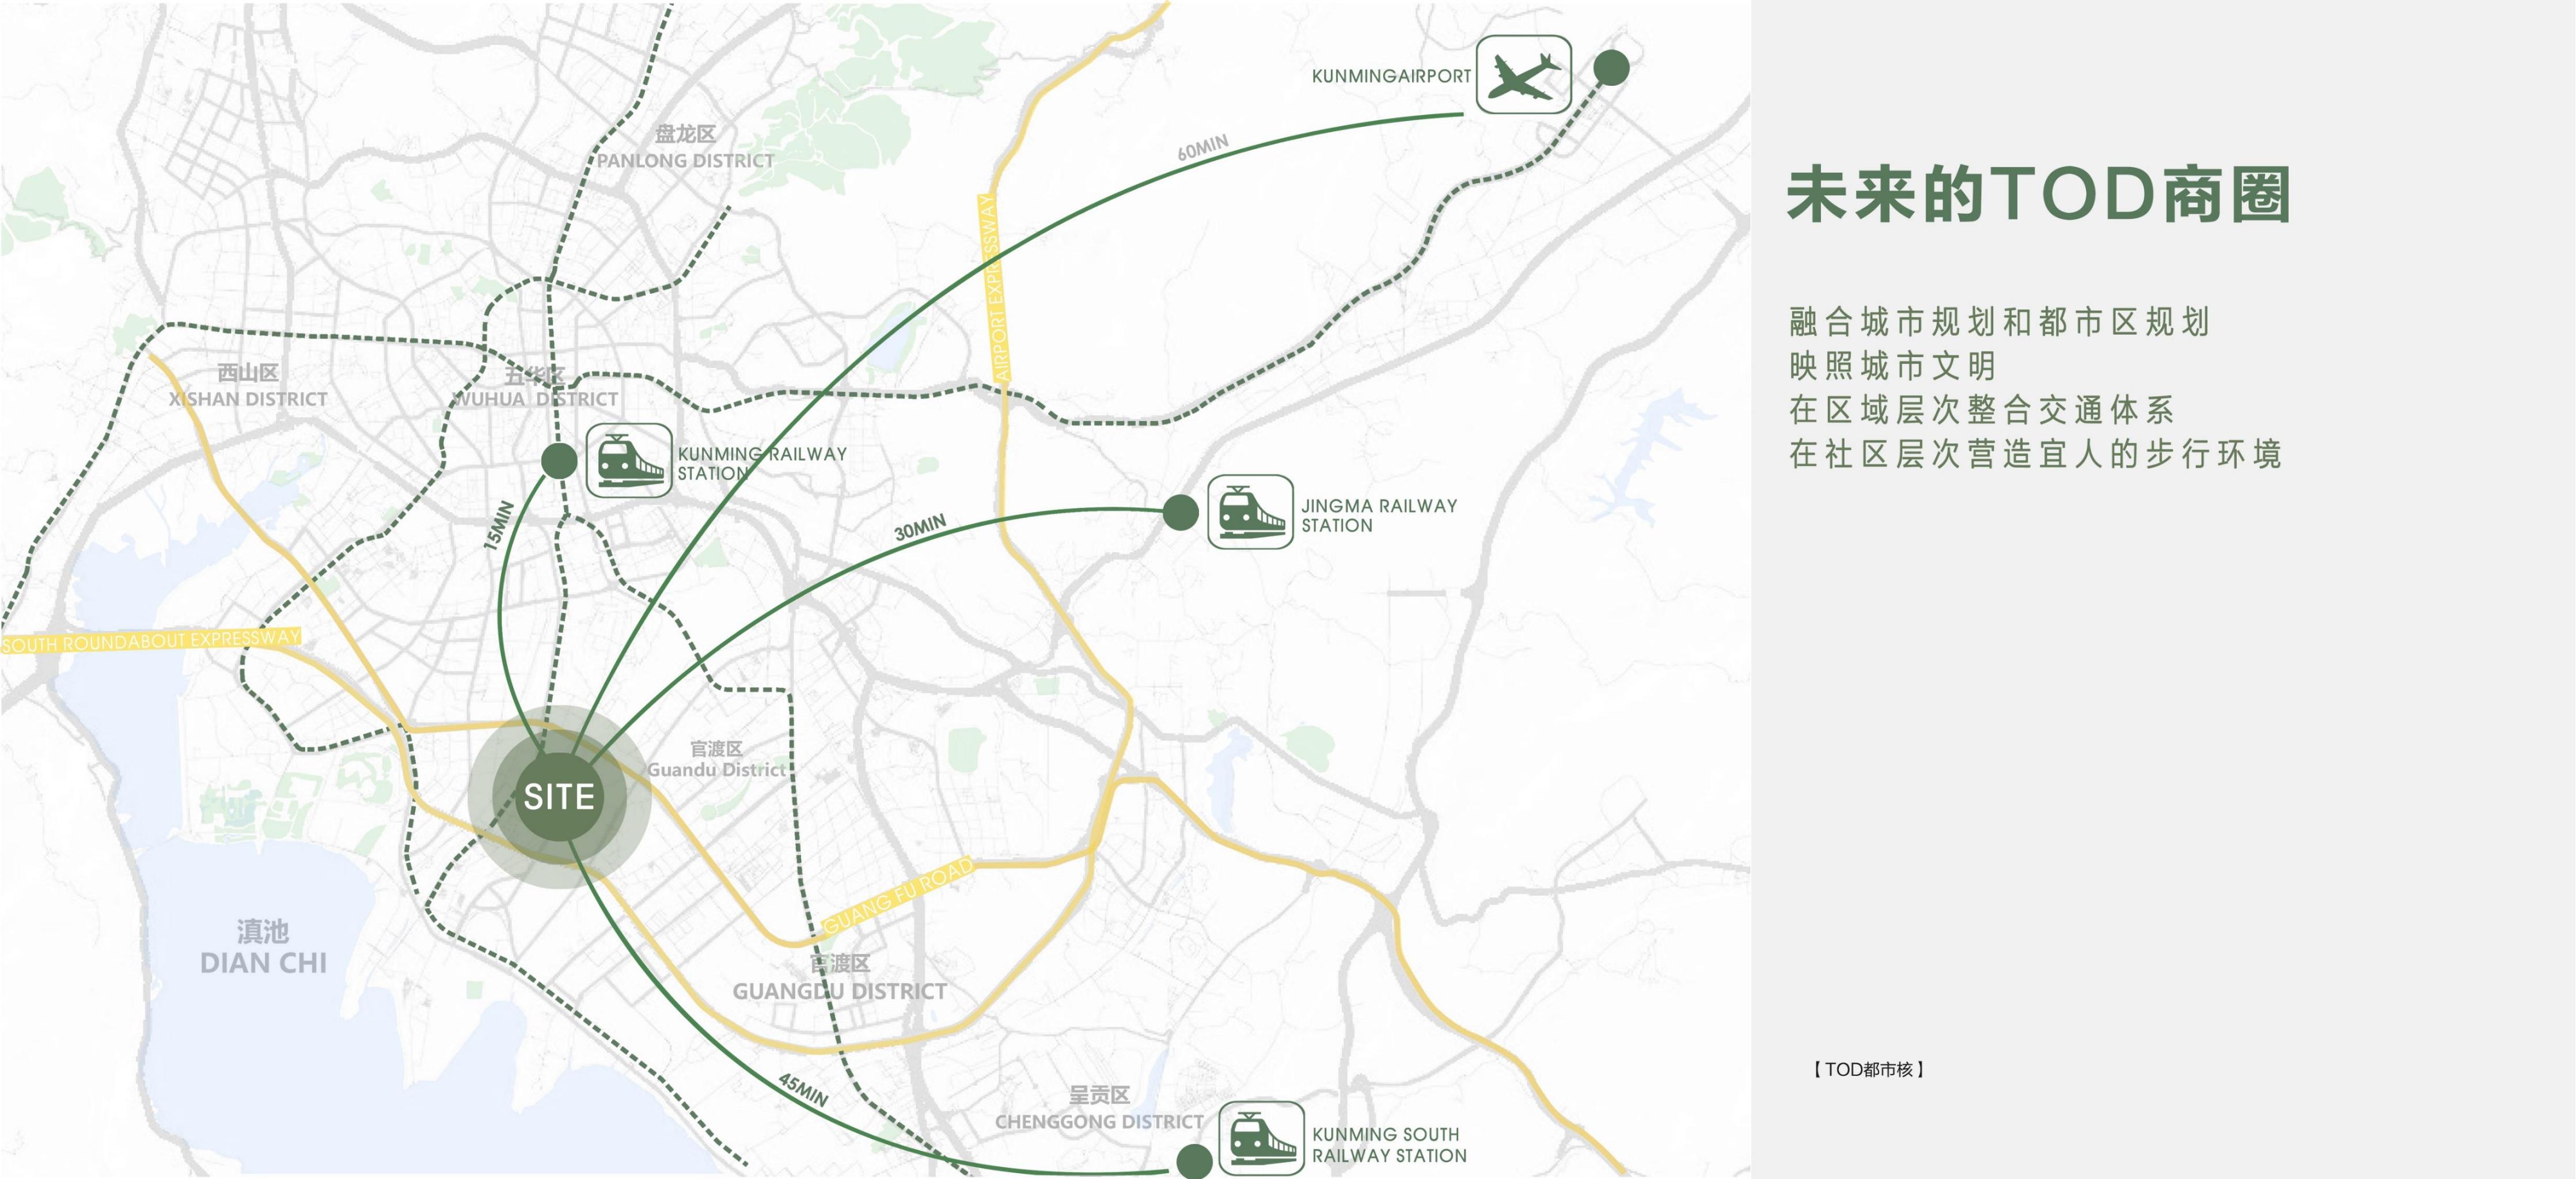The width and height of the screenshot is (2576, 1179).
Task: Click the Jingma Railway Station train icon
Action: pyautogui.click(x=1250, y=512)
